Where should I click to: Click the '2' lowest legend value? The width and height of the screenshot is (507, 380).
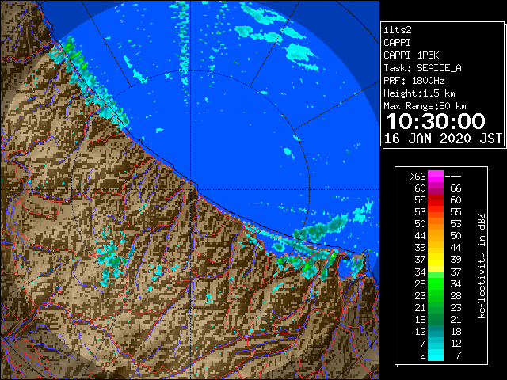pyautogui.click(x=422, y=355)
